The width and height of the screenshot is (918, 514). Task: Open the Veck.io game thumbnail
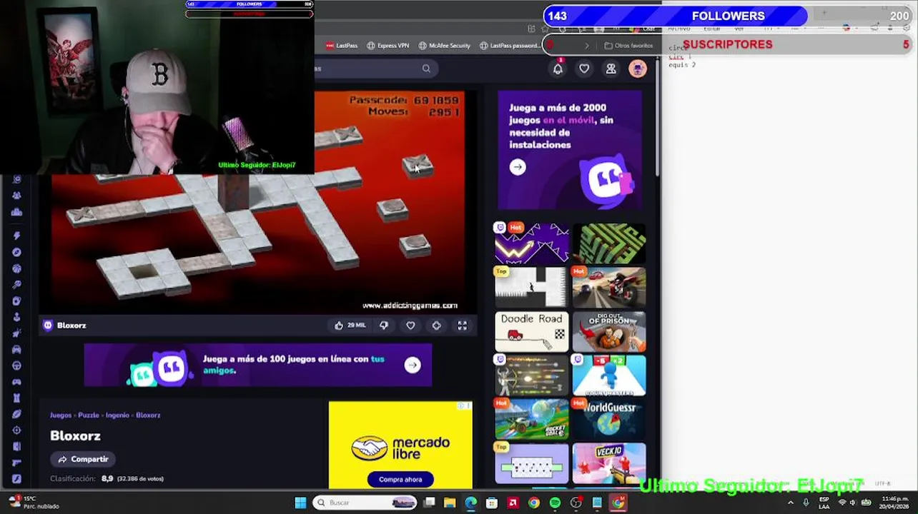609,463
